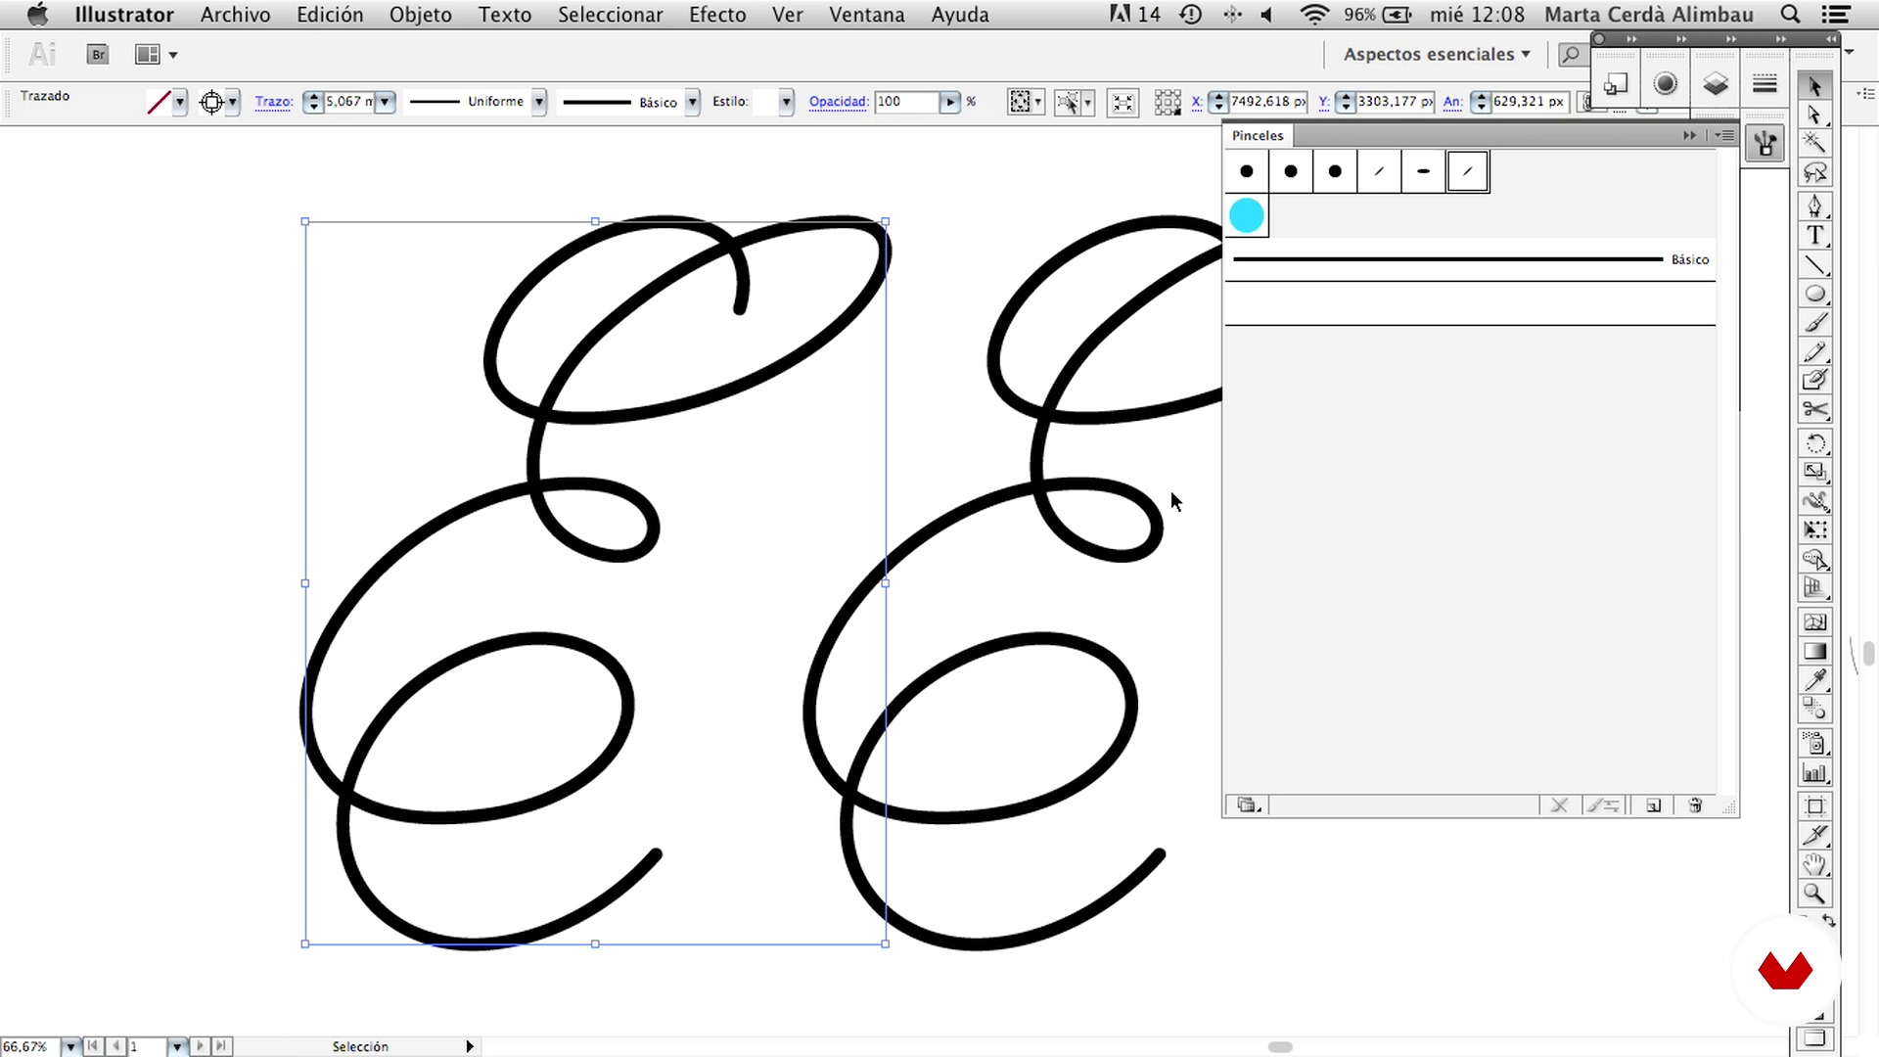
Task: Open Aspectos esenciales workspace dropdown
Action: 1436,55
